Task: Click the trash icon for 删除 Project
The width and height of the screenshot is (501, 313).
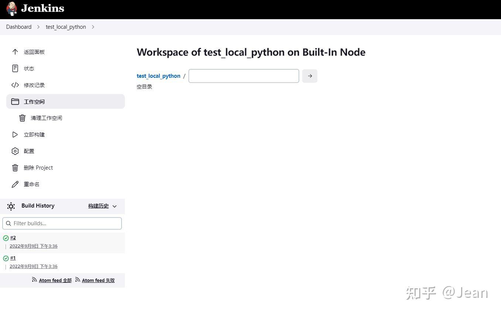Action: click(15, 168)
